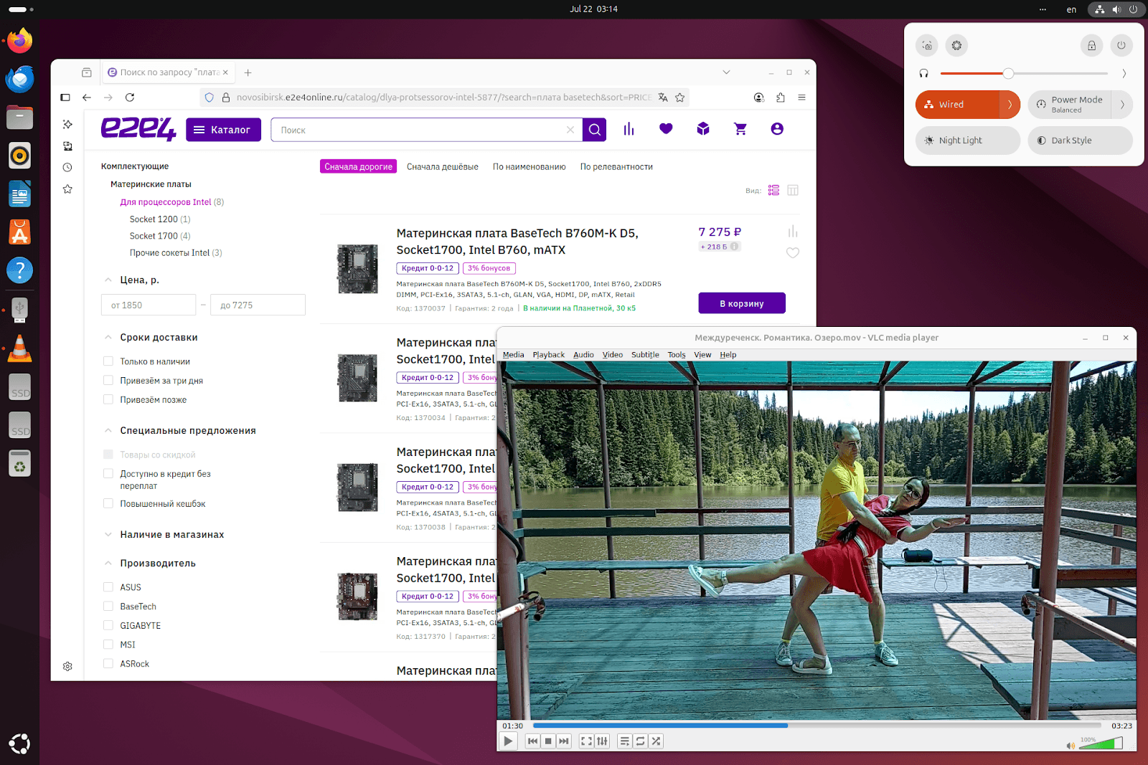Switch to table view layout icon

coord(793,190)
